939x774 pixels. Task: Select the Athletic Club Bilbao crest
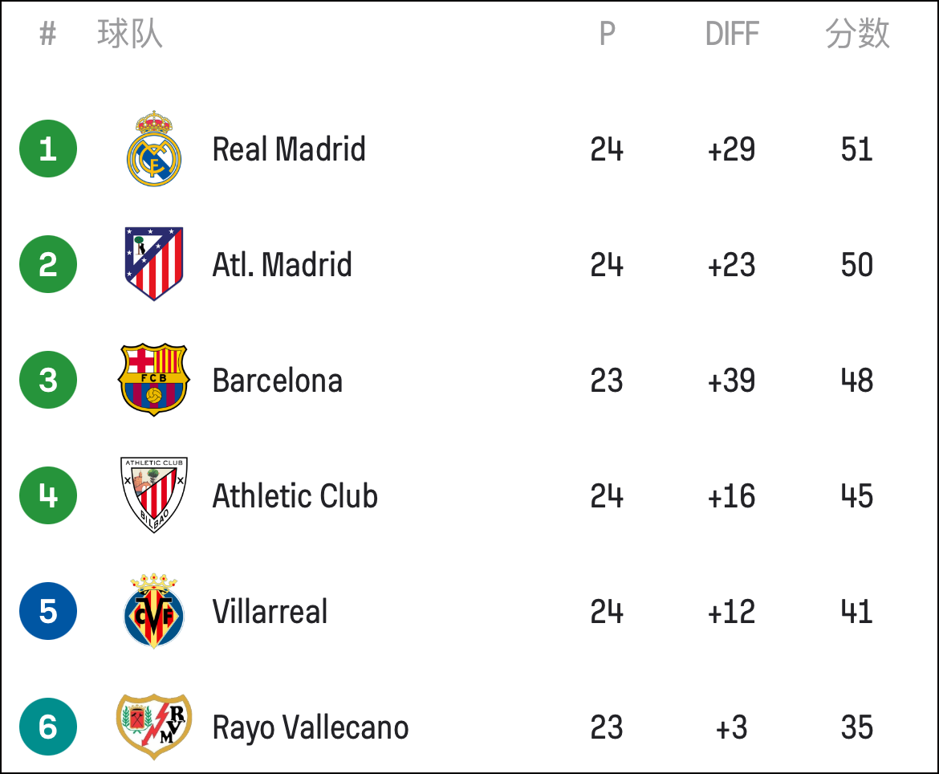[154, 495]
